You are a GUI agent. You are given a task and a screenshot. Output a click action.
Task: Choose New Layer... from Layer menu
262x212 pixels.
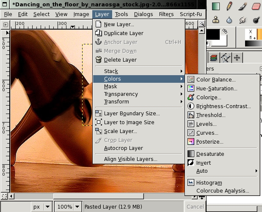[139, 24]
